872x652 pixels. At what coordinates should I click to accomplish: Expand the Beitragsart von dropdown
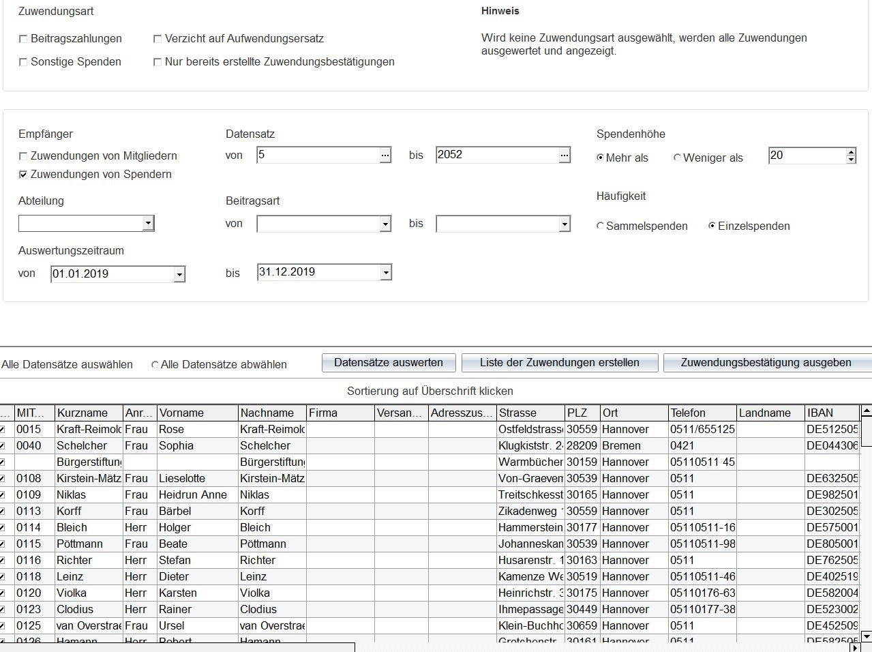(x=385, y=224)
